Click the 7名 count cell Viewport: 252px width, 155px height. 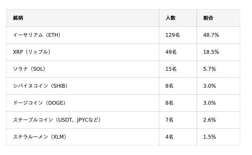(x=169, y=120)
